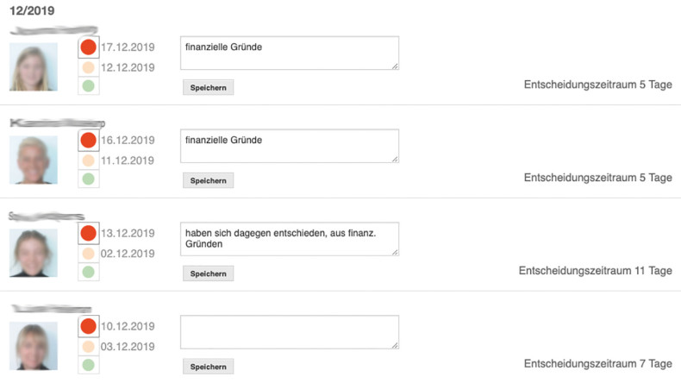Screen dimensions: 681x383
Task: Select green status in fourth entry
Action: click(88, 365)
